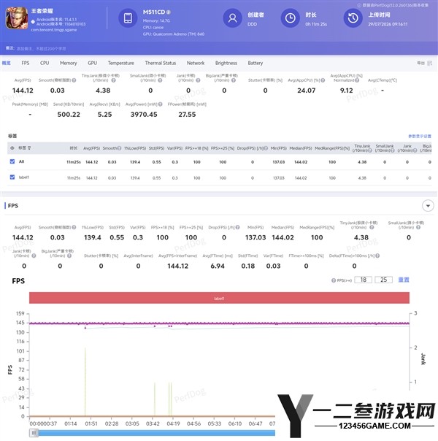This screenshot has height=441, width=438.
Task: Open the Brightness tab
Action: click(x=226, y=63)
